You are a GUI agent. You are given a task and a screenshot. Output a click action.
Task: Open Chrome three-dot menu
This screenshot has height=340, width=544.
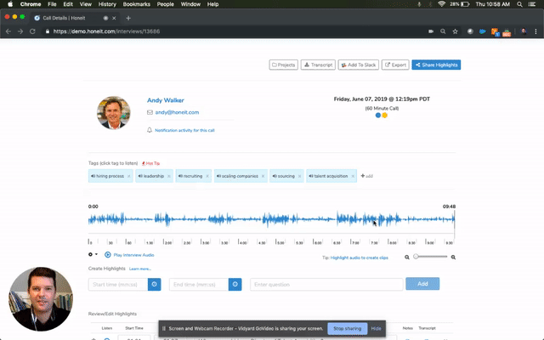535,31
